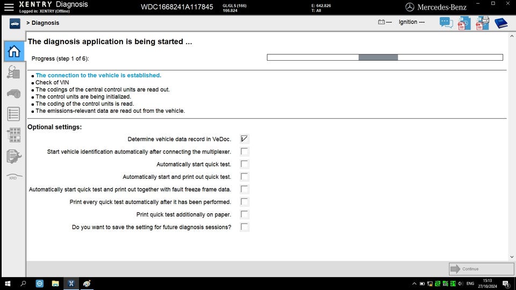Open Windows taskbar search
The height and width of the screenshot is (290, 516).
click(23, 284)
